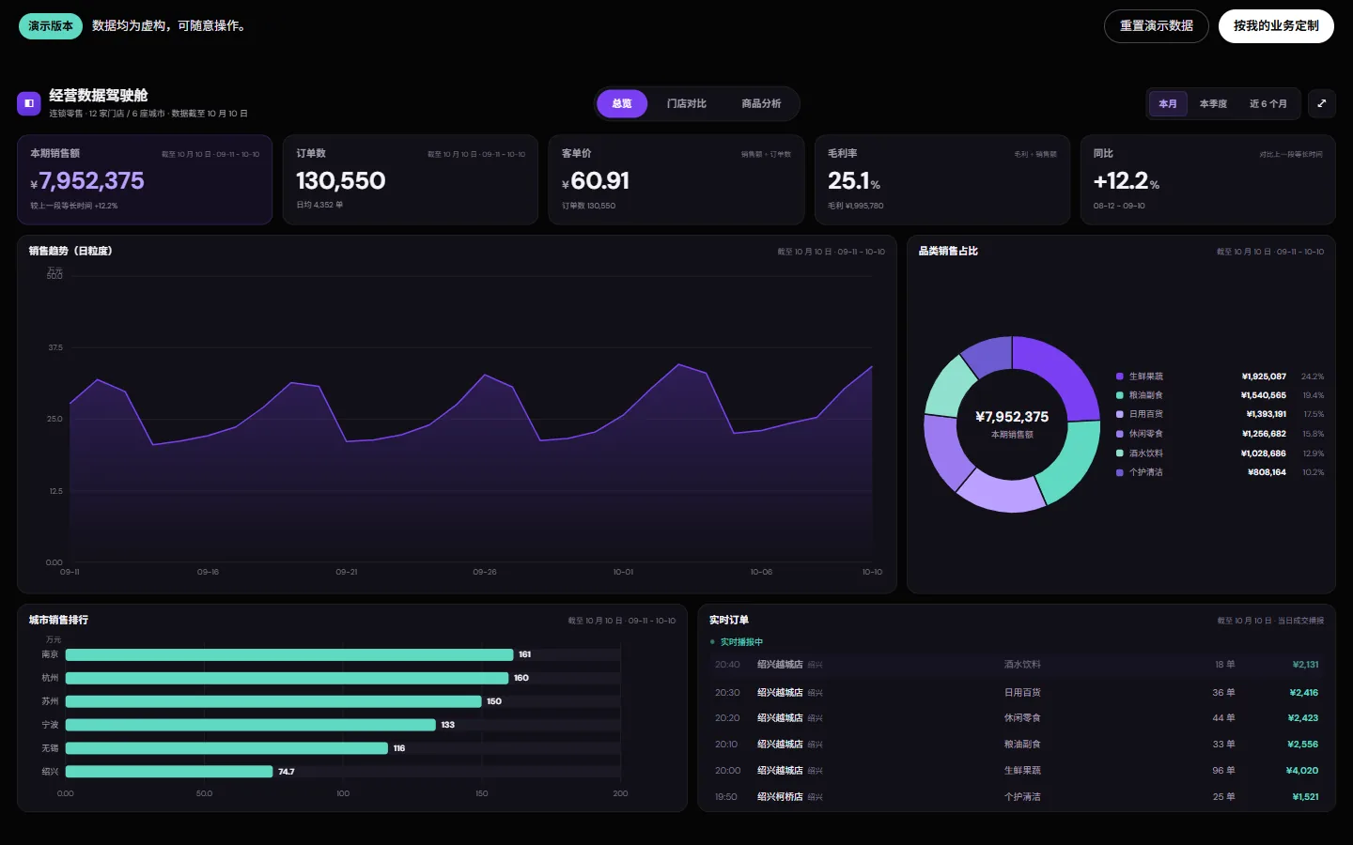Select the 20:20 休闲零食 order row
The height and width of the screenshot is (845, 1353).
coord(1017,718)
